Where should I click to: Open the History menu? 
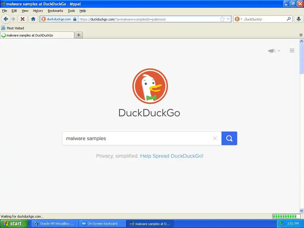click(38, 11)
